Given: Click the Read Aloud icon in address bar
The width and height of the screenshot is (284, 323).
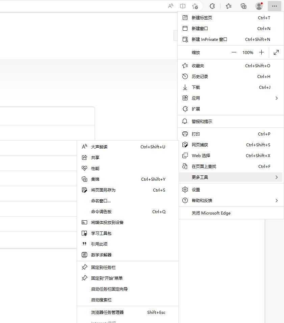Looking at the screenshot, I should [x=171, y=6].
